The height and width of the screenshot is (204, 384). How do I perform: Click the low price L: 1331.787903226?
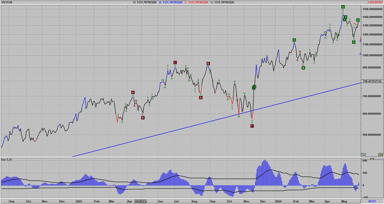click(196, 2)
